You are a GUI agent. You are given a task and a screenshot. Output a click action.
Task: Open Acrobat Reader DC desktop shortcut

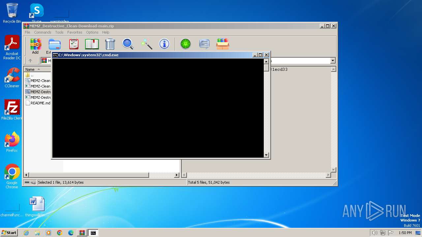pos(12,47)
